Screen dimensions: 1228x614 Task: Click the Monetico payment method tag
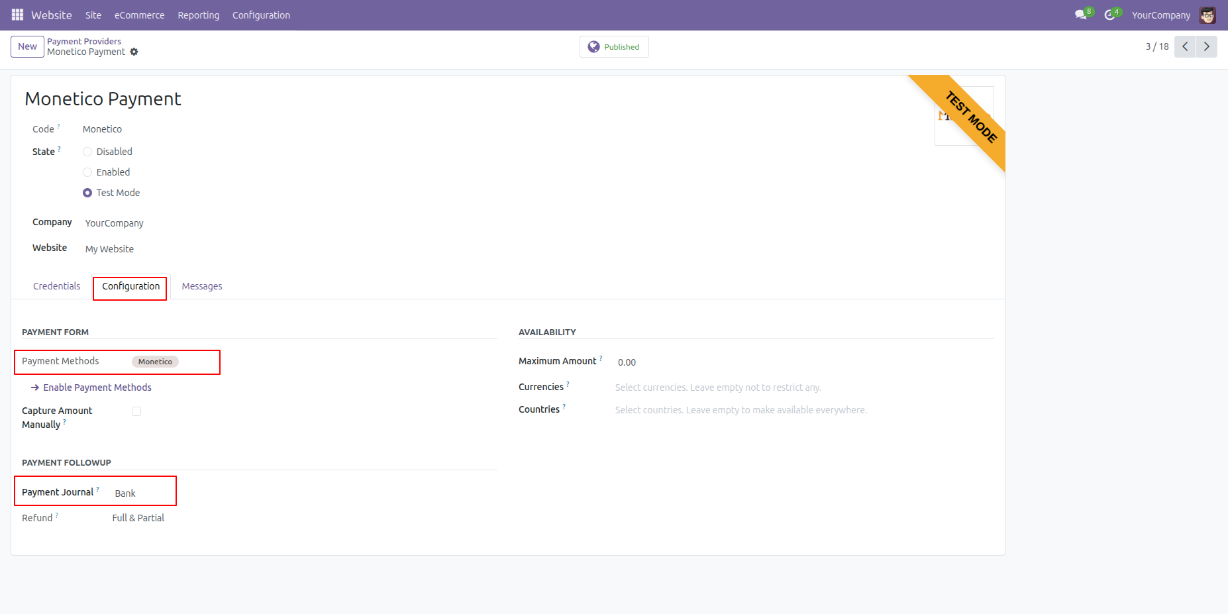[155, 362]
